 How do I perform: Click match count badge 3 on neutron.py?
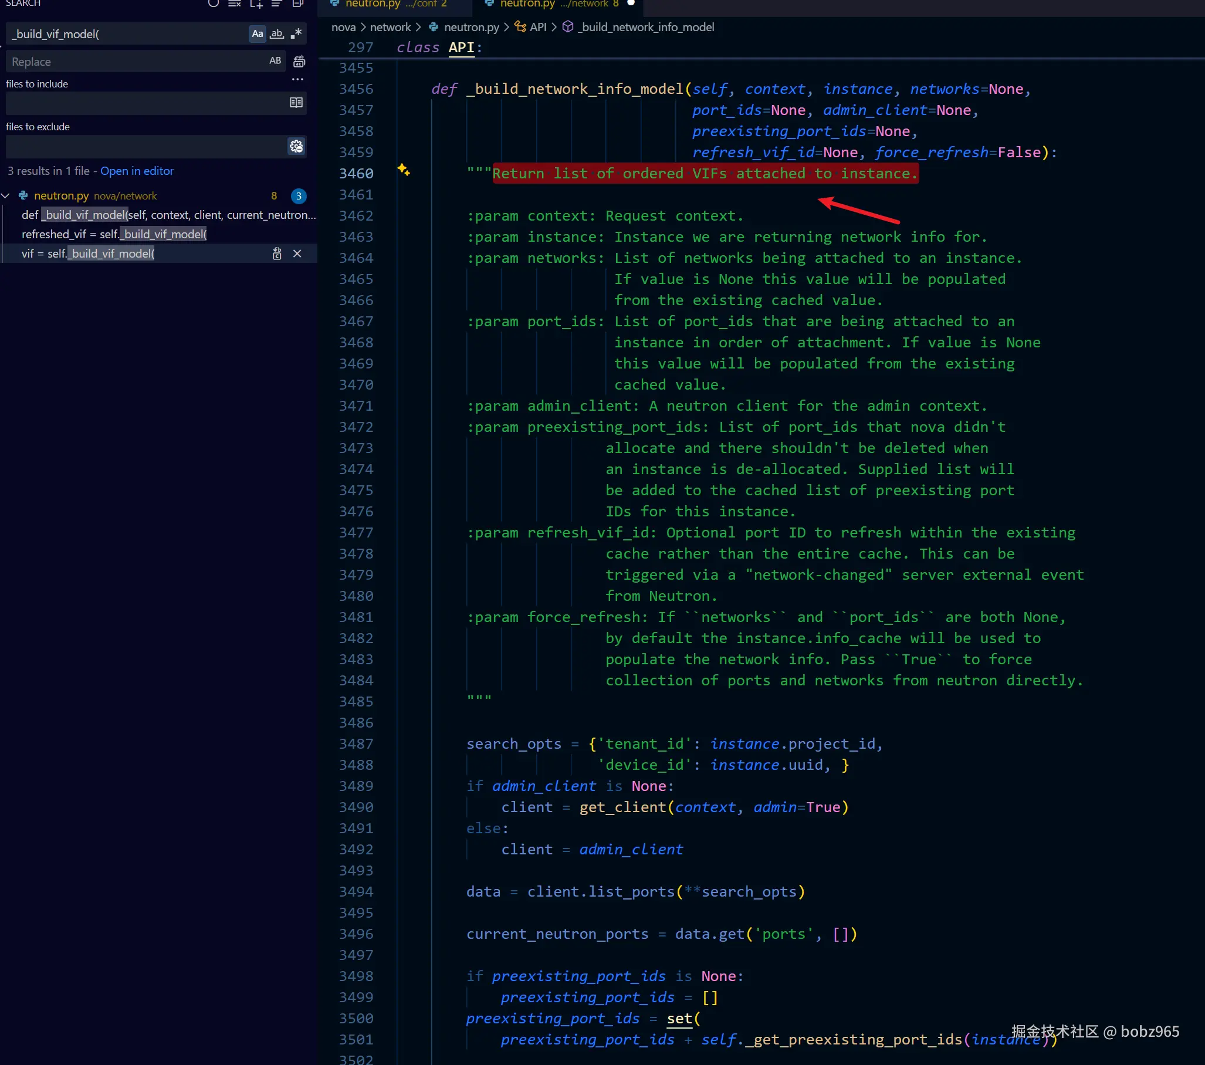tap(299, 196)
